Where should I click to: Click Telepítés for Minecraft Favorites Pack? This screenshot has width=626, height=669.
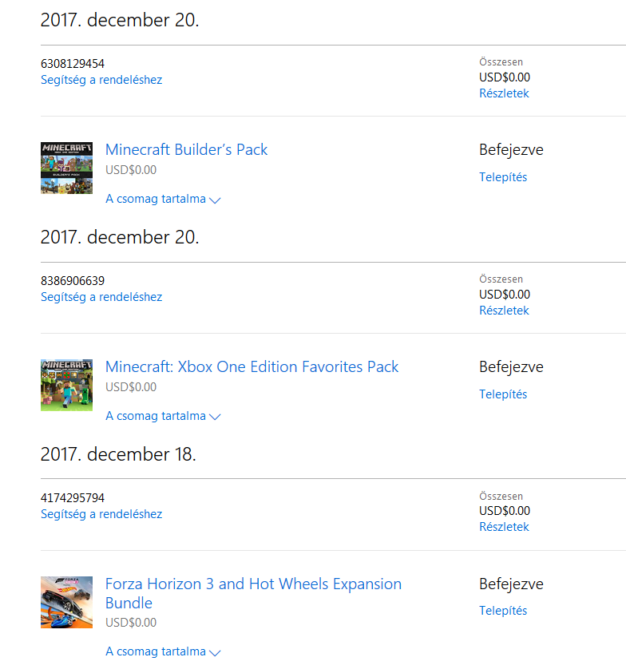[503, 394]
